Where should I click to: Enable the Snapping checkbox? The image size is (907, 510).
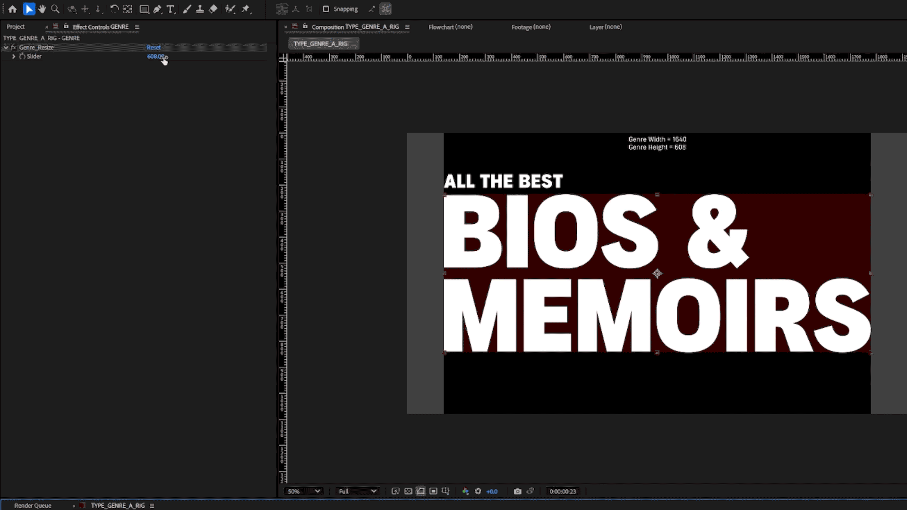[x=326, y=9]
